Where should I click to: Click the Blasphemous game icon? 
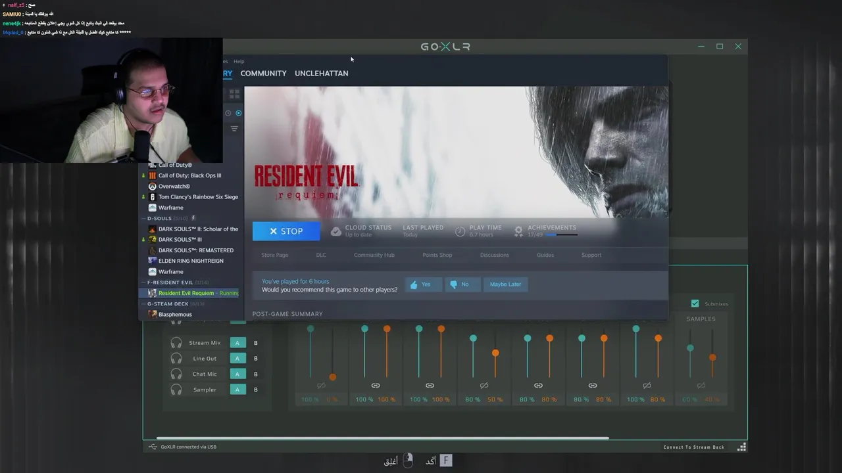(x=153, y=315)
